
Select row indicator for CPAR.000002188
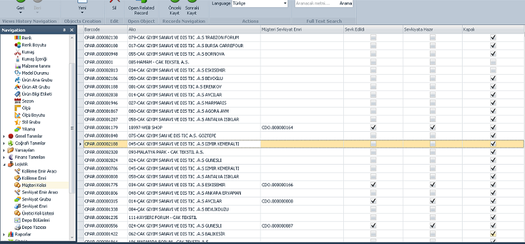click(80, 144)
